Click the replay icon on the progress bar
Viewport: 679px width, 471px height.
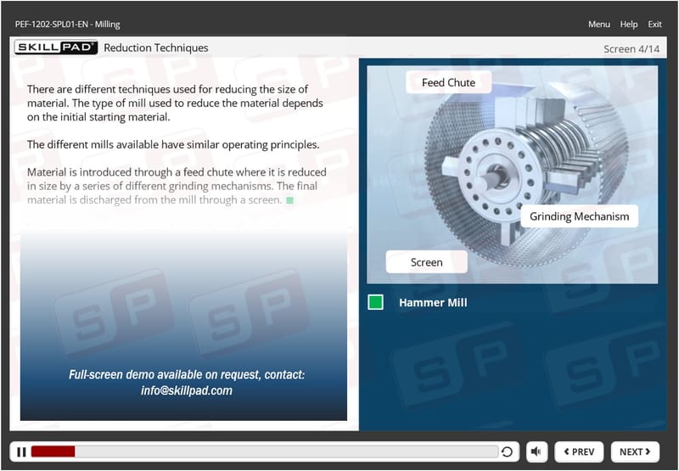click(508, 451)
